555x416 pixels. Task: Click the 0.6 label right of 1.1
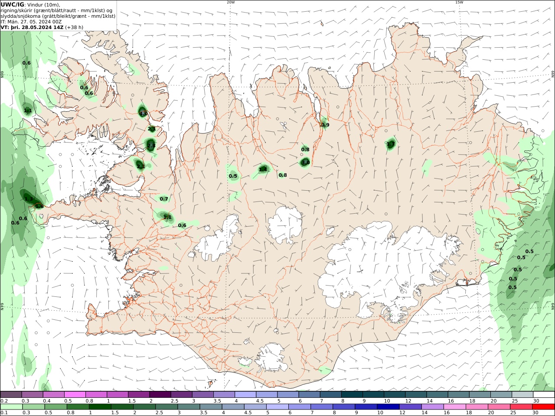click(182, 225)
